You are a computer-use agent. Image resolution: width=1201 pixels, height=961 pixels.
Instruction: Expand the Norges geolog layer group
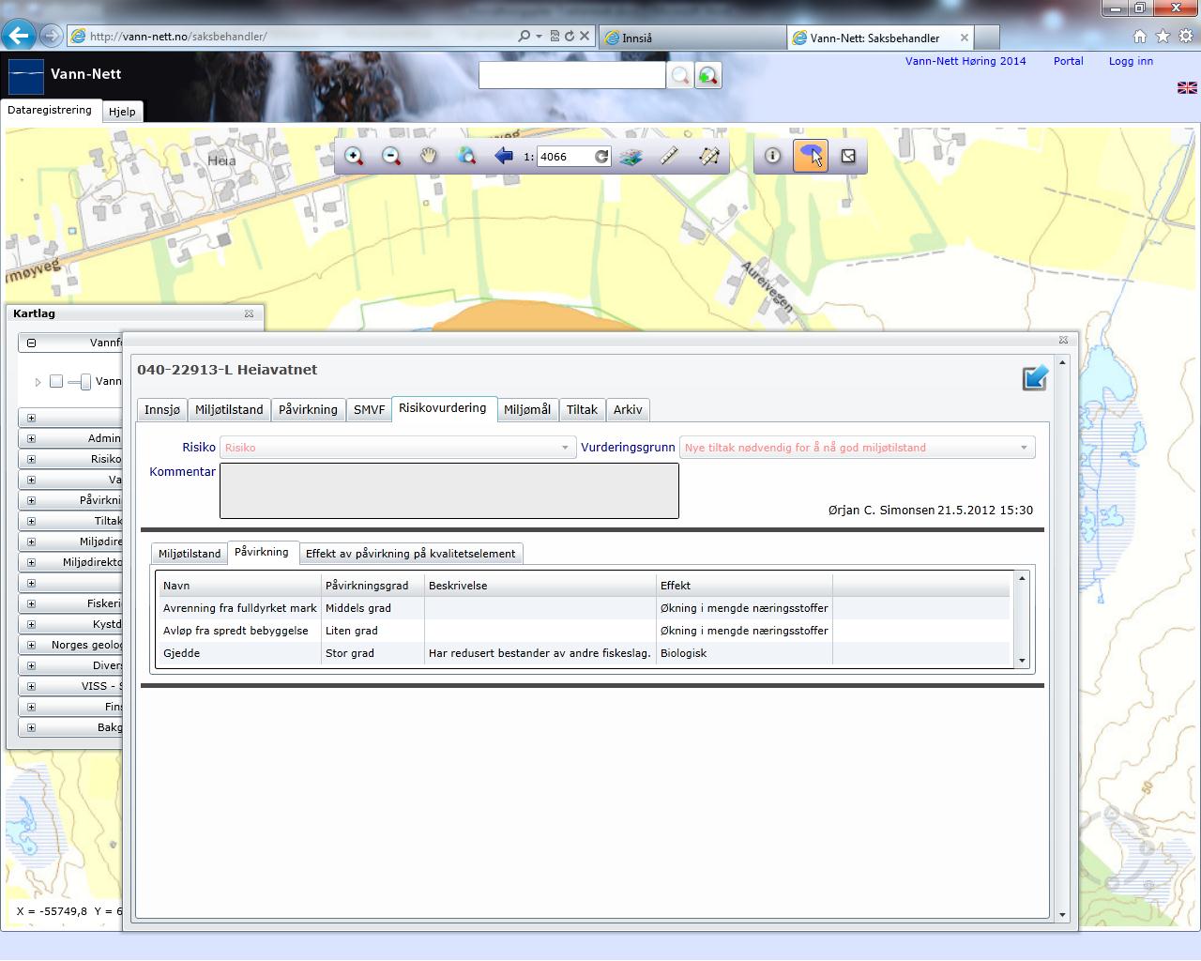point(31,645)
